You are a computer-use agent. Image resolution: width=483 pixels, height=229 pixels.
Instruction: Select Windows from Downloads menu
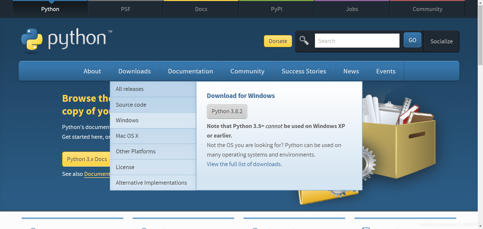[x=153, y=120]
